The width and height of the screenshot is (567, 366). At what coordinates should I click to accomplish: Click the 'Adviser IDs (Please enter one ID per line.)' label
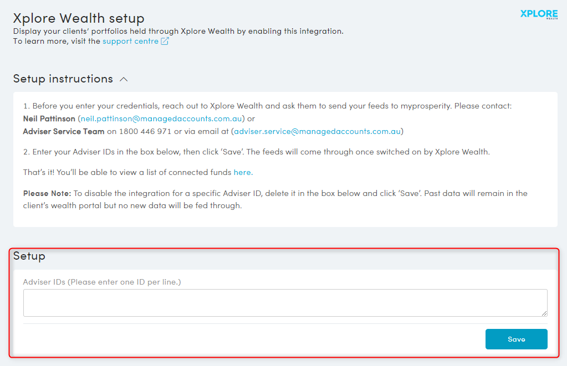(102, 282)
